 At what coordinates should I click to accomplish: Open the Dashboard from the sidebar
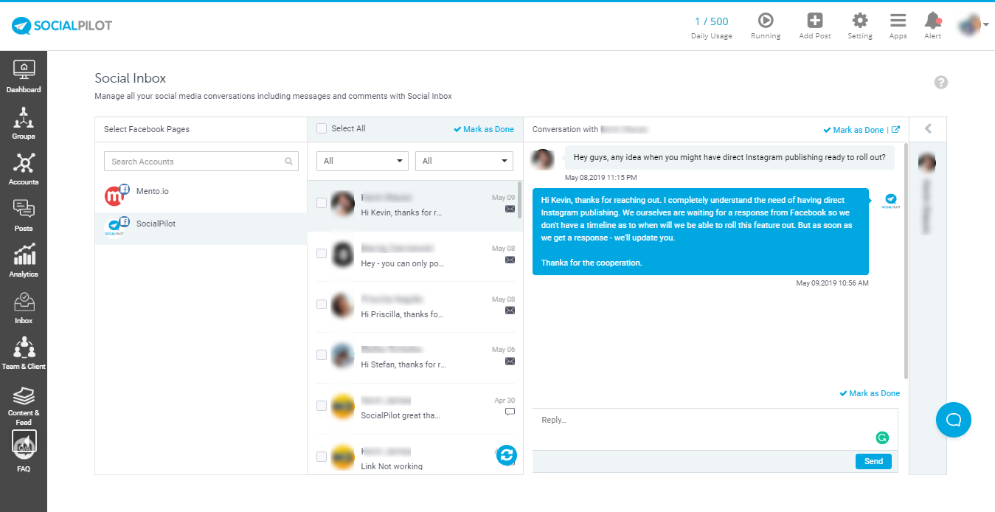[24, 77]
